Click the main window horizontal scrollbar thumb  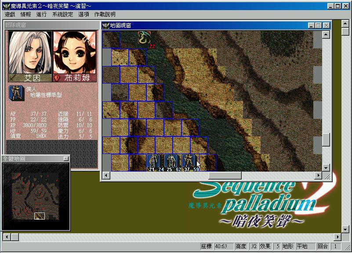[15, 237]
